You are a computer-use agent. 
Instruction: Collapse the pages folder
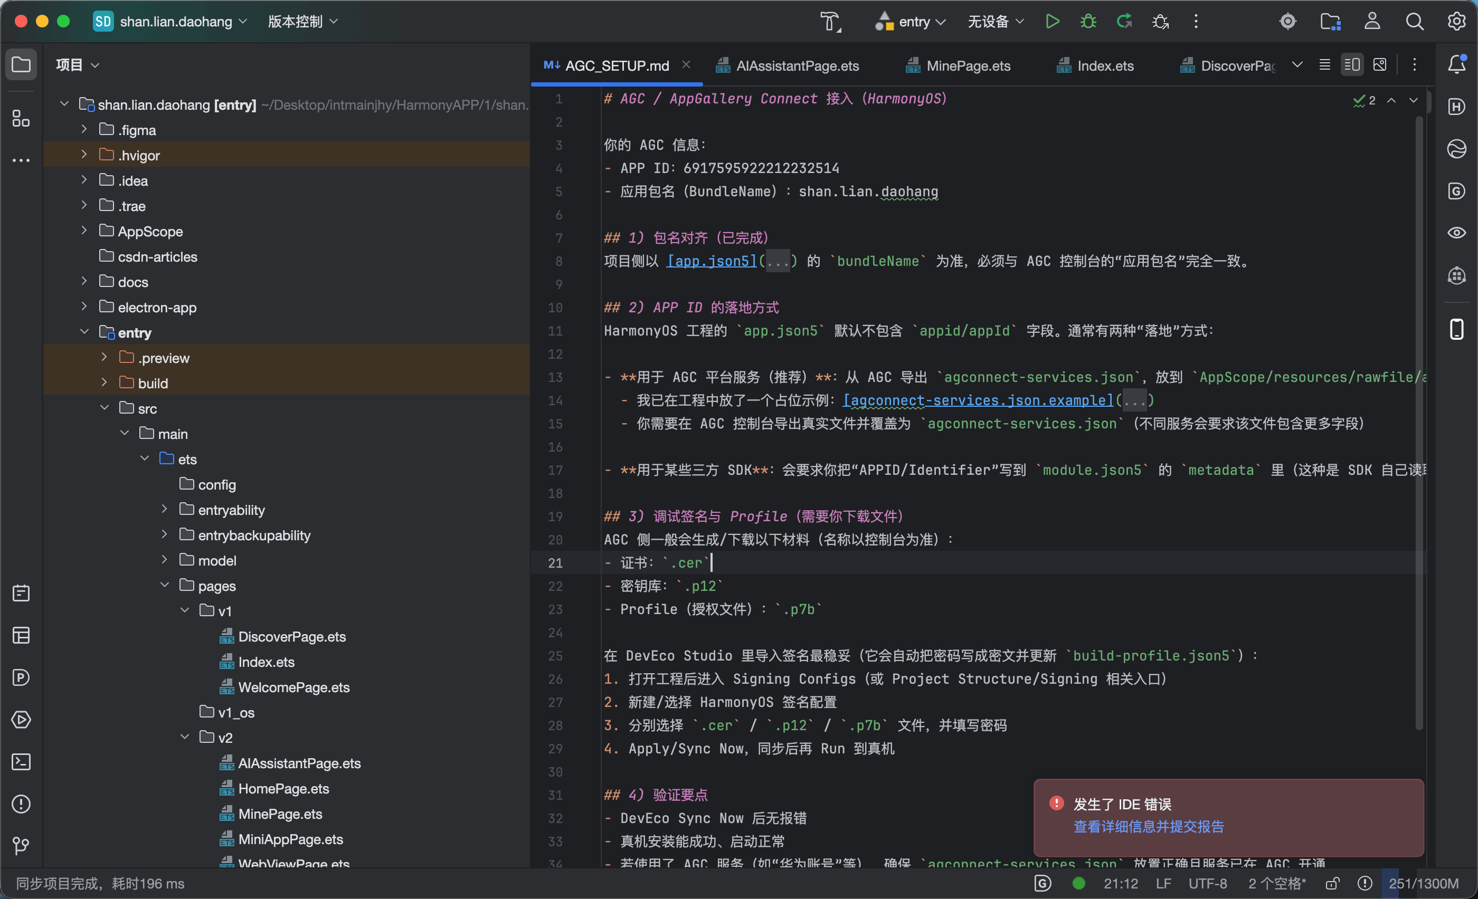[164, 585]
